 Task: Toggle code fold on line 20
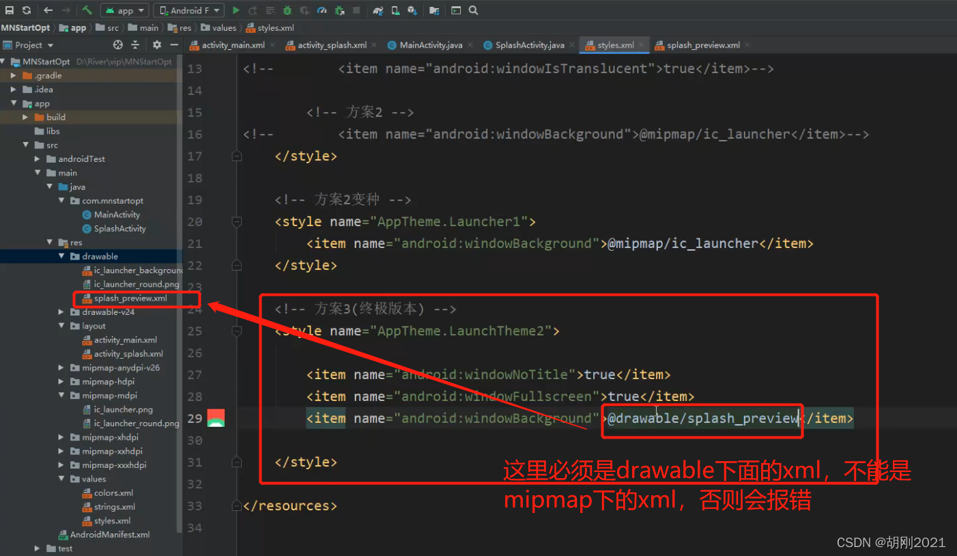[x=236, y=221]
